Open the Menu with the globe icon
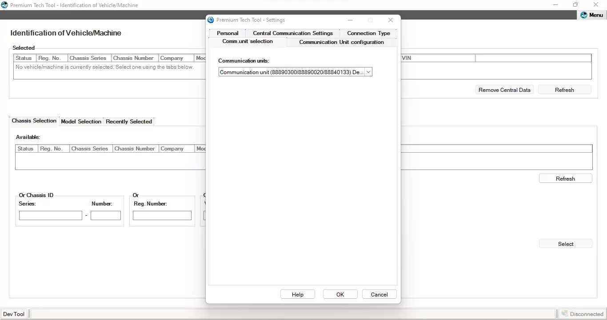The width and height of the screenshot is (607, 320). (x=592, y=15)
